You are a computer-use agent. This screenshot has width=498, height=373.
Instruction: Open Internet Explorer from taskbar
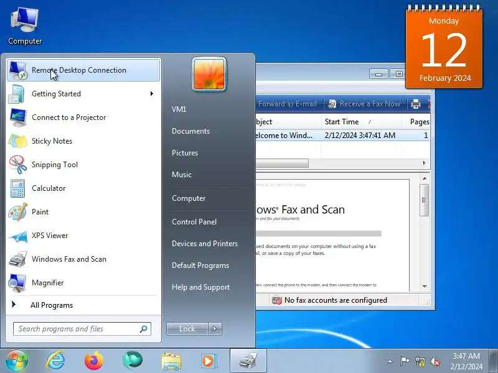[x=55, y=361]
